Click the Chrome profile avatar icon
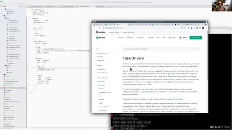This screenshot has height=130, width=232. (x=203, y=28)
